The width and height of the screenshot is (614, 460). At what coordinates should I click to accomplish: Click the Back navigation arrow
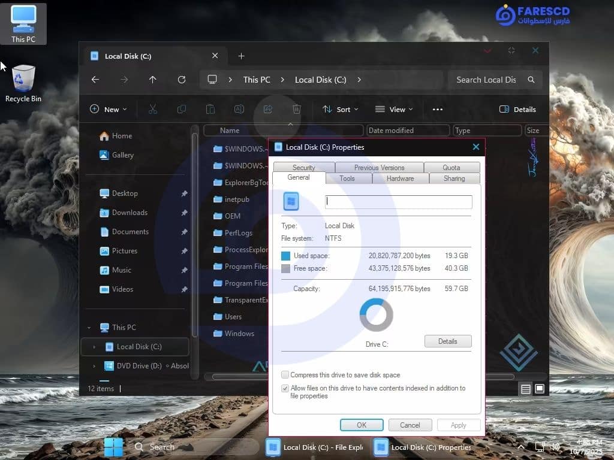pyautogui.click(x=95, y=80)
